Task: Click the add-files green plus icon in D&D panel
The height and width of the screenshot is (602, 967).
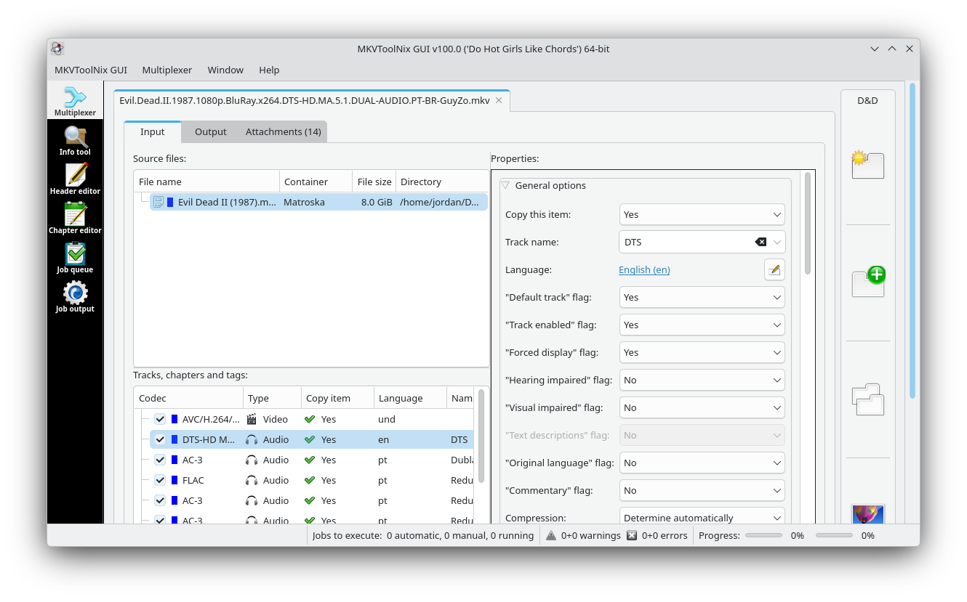Action: click(x=867, y=282)
